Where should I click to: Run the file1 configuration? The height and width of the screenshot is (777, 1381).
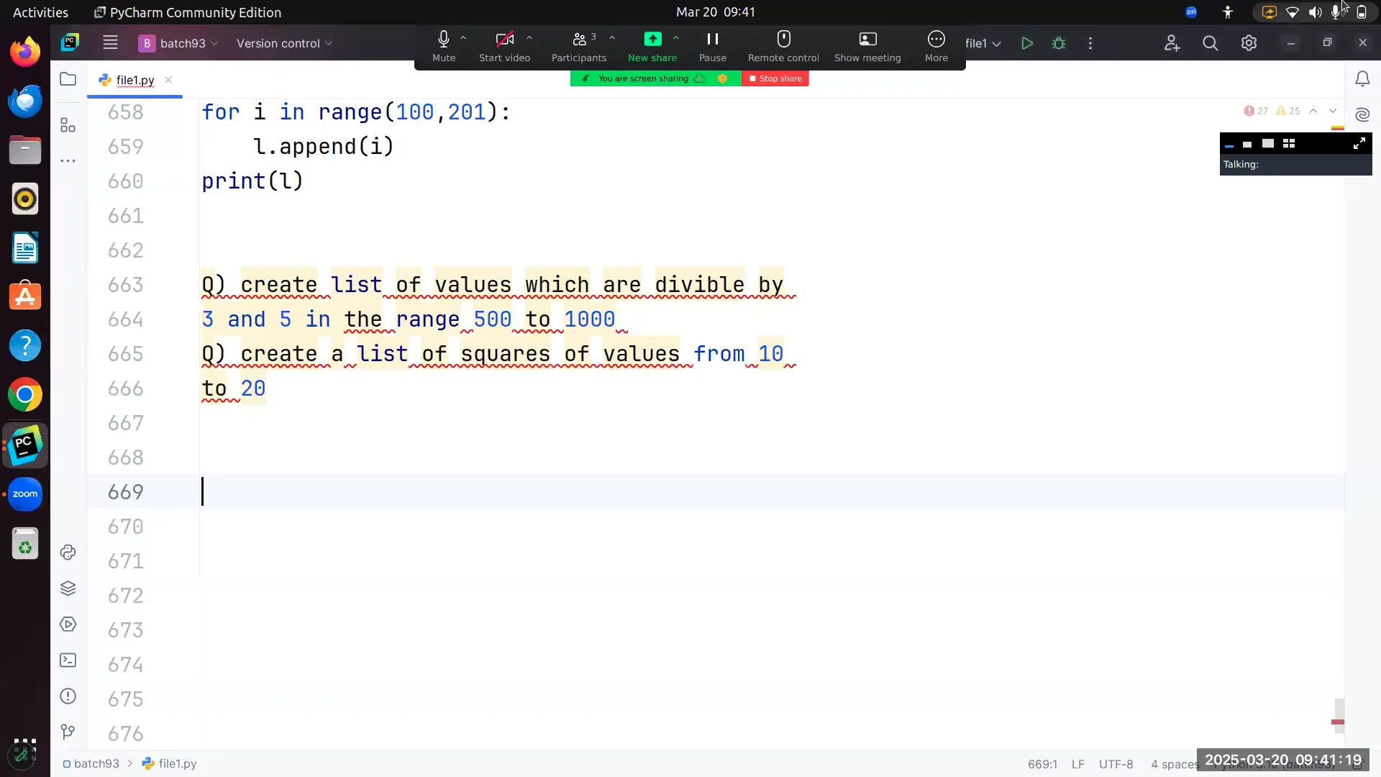[x=1026, y=43]
